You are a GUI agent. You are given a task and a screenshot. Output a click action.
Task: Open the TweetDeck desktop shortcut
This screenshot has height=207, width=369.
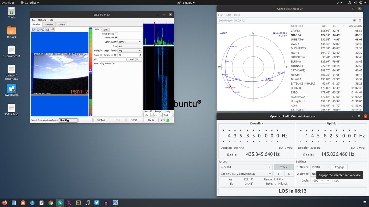(x=11, y=89)
